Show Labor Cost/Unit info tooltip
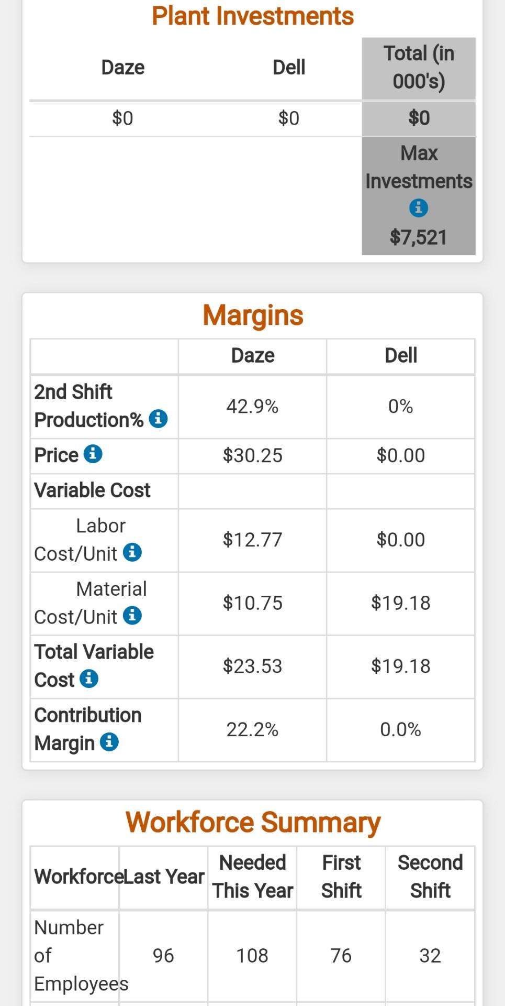 tap(132, 552)
